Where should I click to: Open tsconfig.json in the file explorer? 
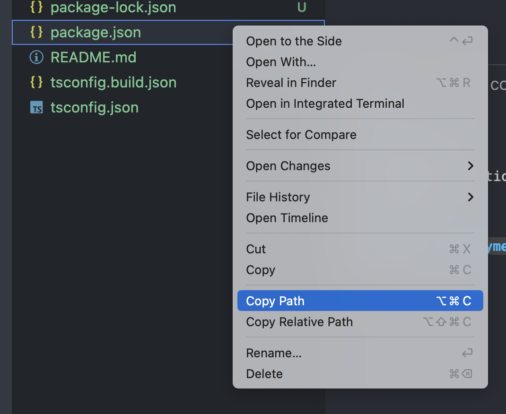[94, 108]
